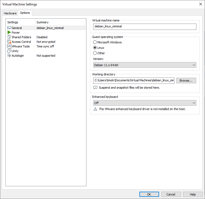205x199 pixels.
Task: Click Browse for the working directory
Action: tap(186, 81)
